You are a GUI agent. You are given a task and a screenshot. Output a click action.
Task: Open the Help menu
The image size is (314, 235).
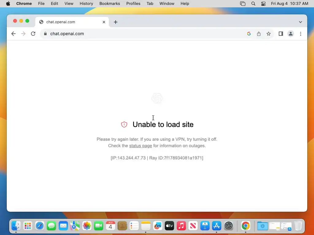[x=185, y=4]
